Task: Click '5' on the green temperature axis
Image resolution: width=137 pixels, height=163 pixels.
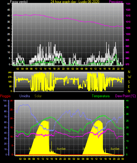Action: [x=127, y=148]
